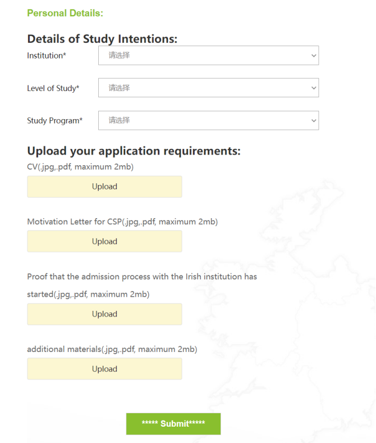Click the Study Program label
The width and height of the screenshot is (376, 443).
[x=54, y=120]
